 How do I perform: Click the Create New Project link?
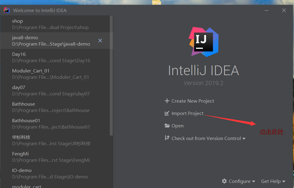coord(193,101)
